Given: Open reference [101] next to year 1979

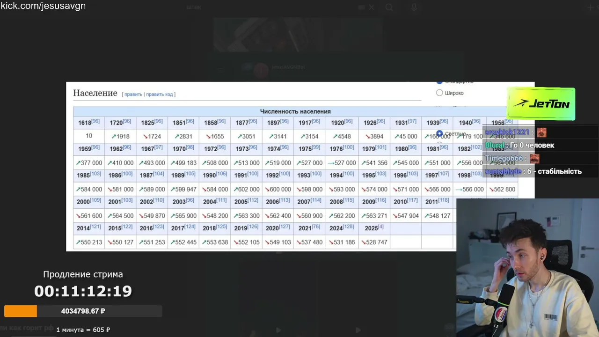Looking at the screenshot, I should click(381, 147).
